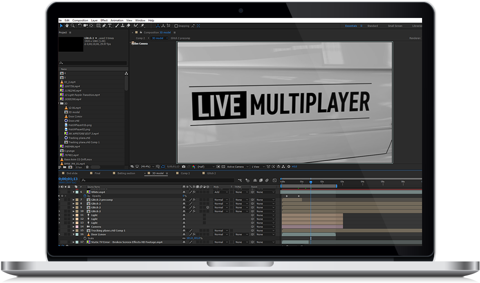Open the Effect menu

click(x=104, y=20)
